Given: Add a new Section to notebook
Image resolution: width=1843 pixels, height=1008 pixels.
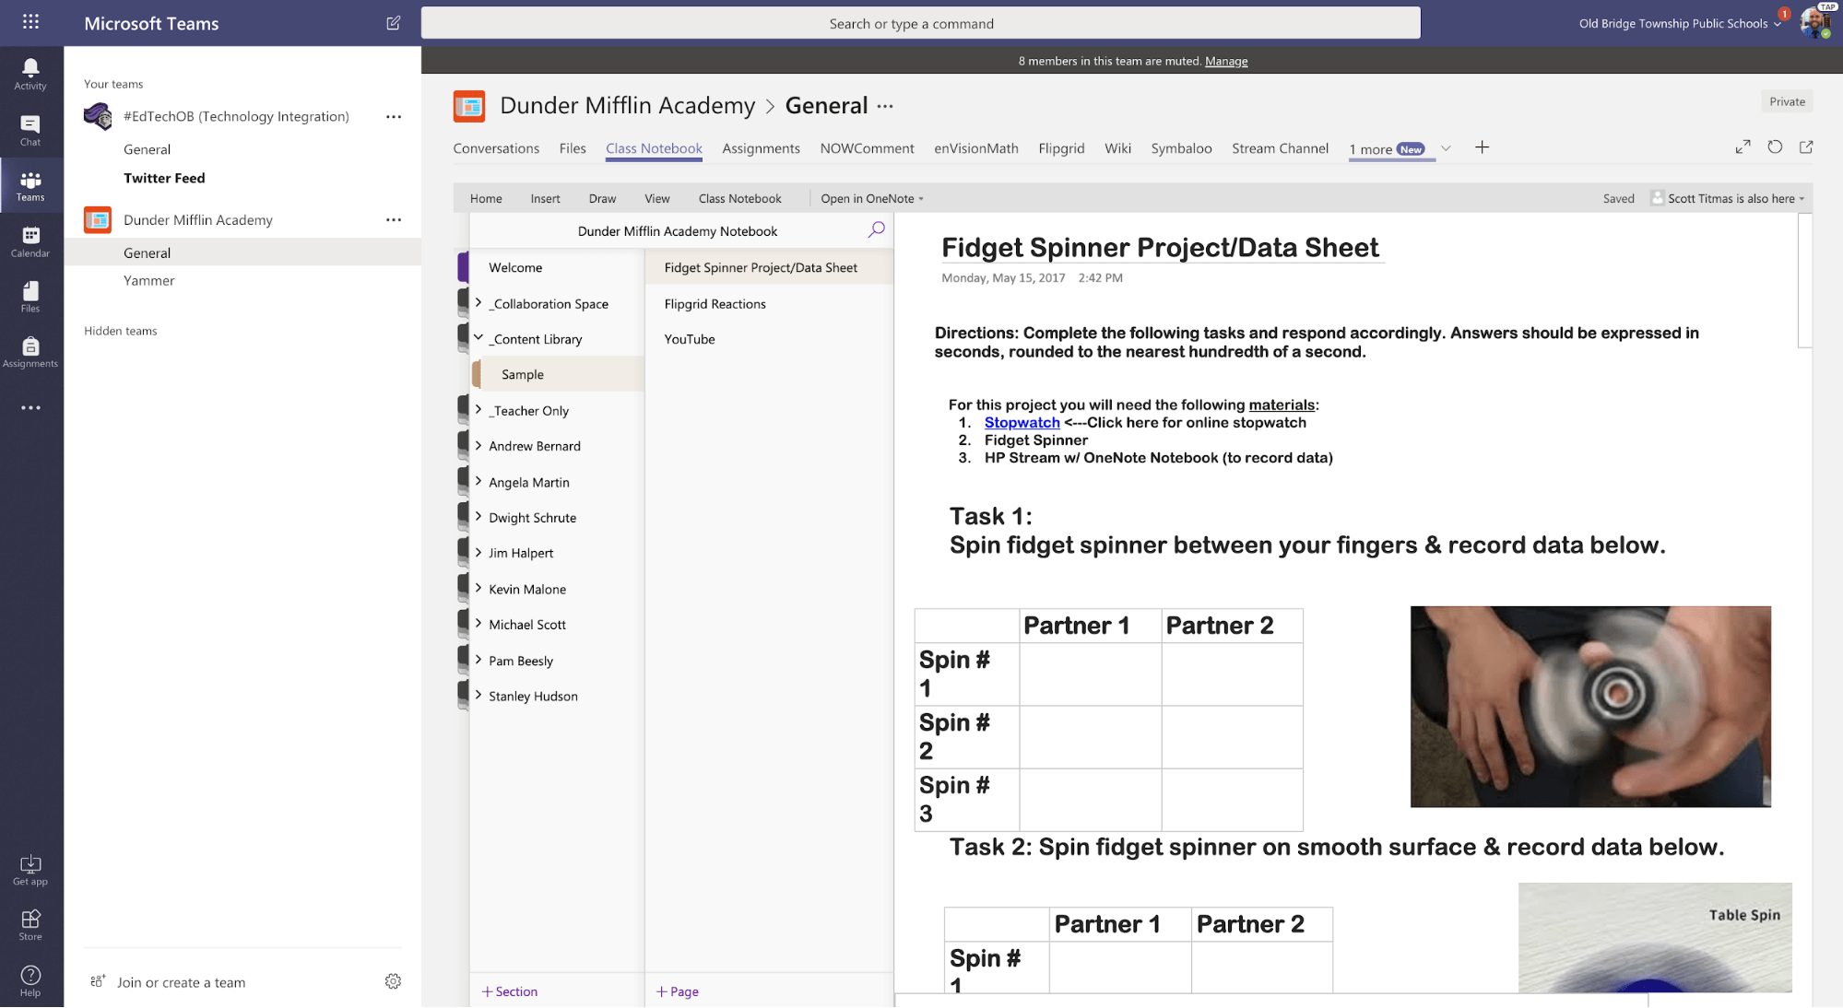Looking at the screenshot, I should tap(509, 991).
